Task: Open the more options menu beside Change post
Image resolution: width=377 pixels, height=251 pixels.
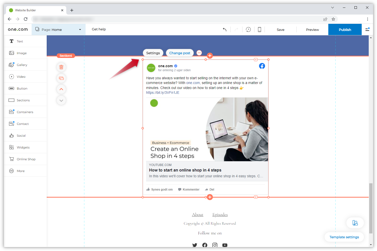Action: point(199,53)
